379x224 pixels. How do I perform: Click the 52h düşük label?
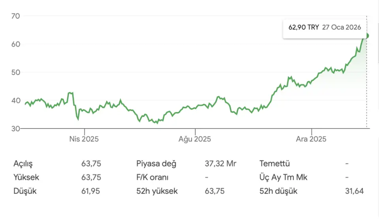click(278, 191)
